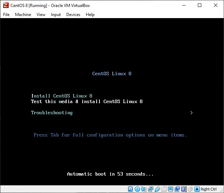This screenshot has height=193, width=224.
Task: Click the recording status icon
Action: (x=177, y=189)
